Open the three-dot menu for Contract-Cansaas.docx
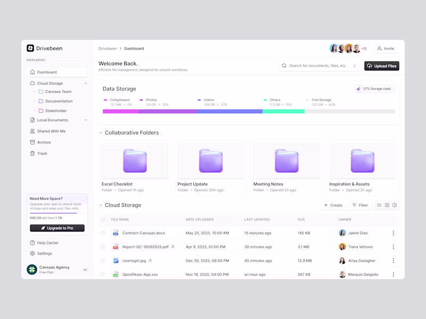Screen dimensions: 426x319 coord(394,233)
